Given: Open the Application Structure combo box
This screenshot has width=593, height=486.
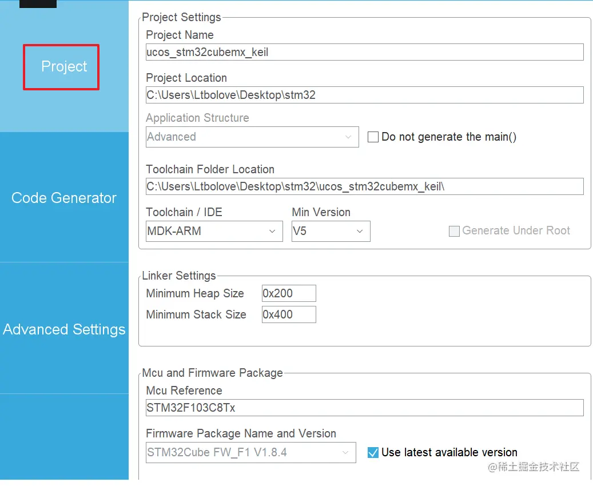Looking at the screenshot, I should coord(252,137).
